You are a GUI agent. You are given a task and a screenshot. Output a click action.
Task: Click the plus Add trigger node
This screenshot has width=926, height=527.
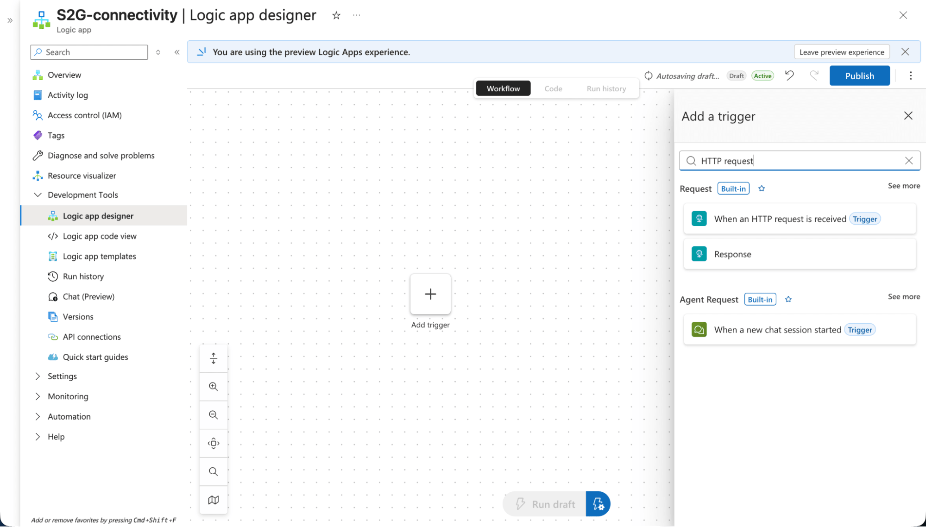pyautogui.click(x=430, y=294)
